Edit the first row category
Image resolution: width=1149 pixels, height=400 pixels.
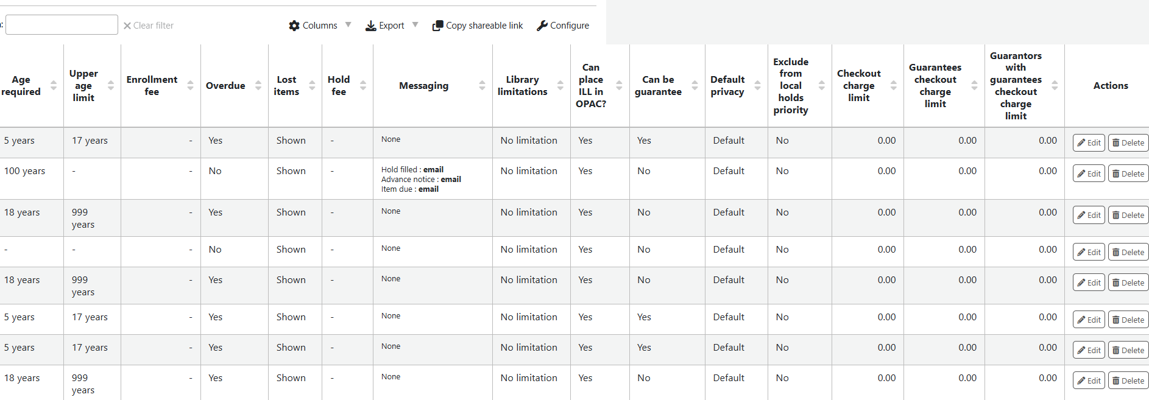coord(1089,143)
